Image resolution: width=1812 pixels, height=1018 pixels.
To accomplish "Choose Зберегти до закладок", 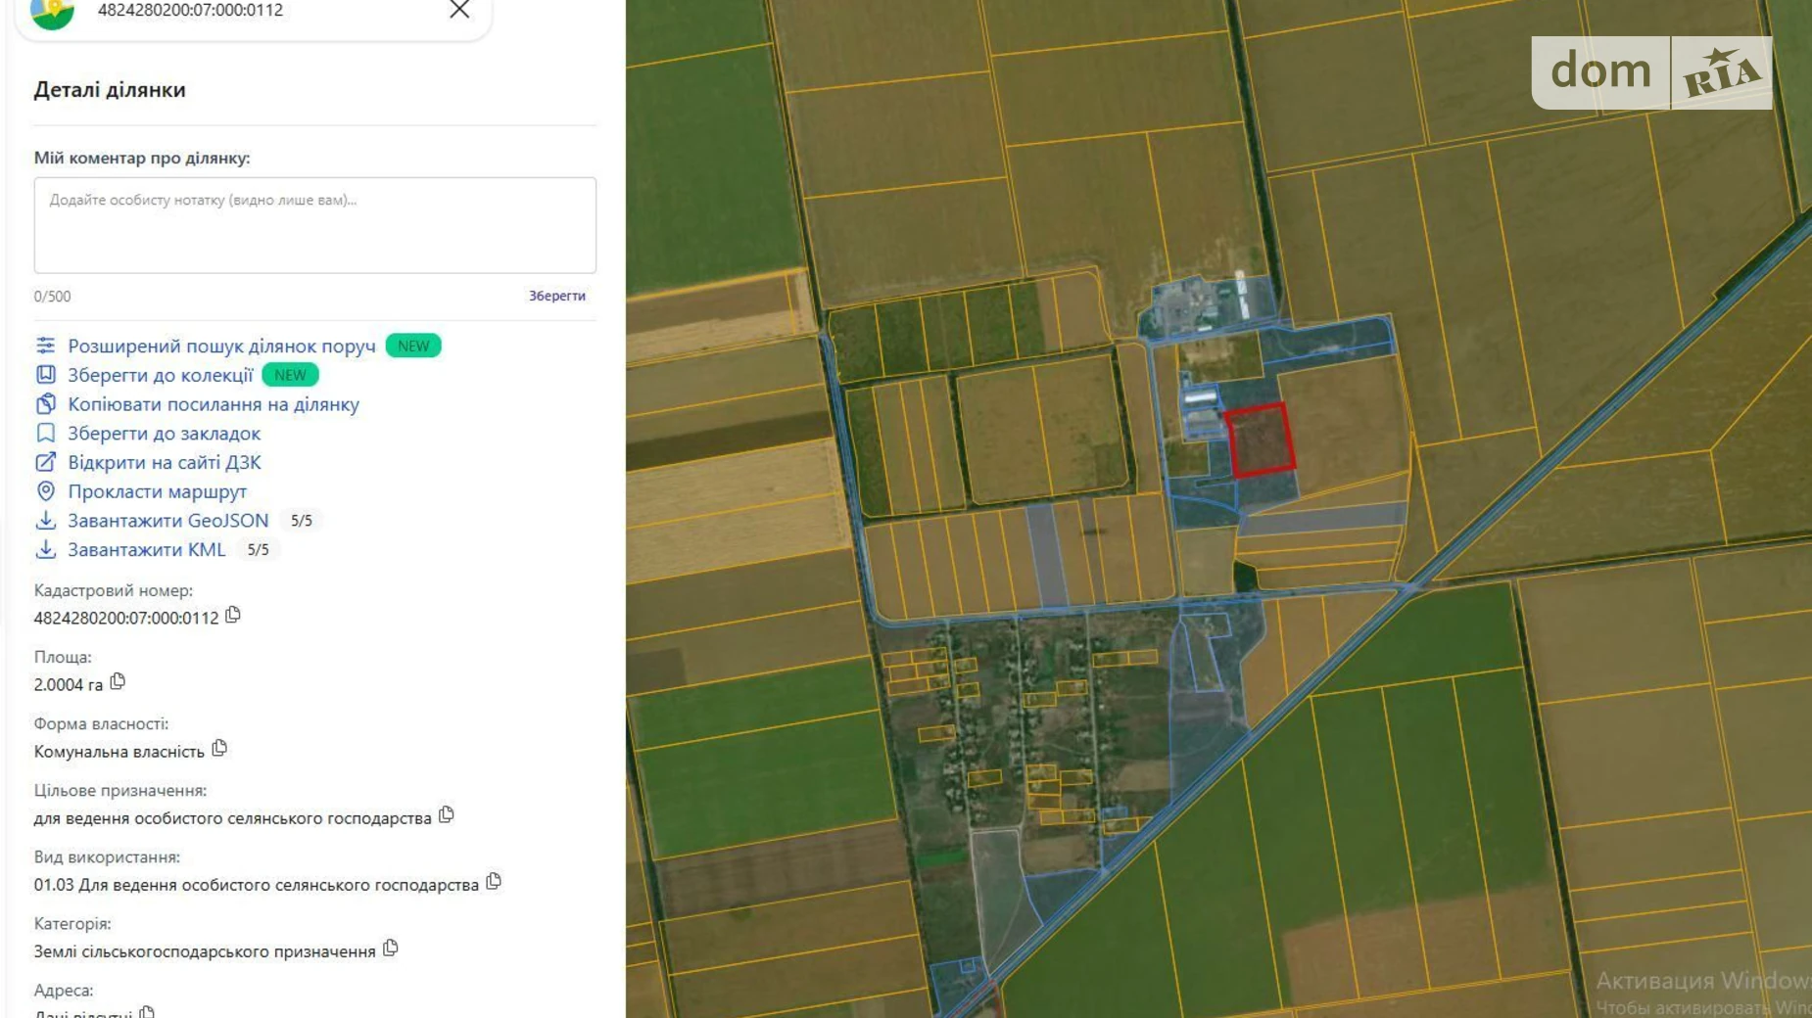I will coord(164,434).
